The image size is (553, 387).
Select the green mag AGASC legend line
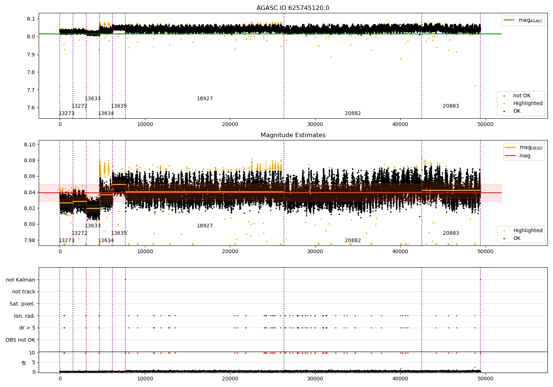coord(509,20)
